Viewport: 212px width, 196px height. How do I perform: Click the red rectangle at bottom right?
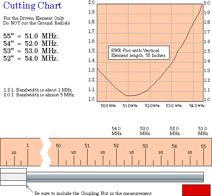pos(196,190)
